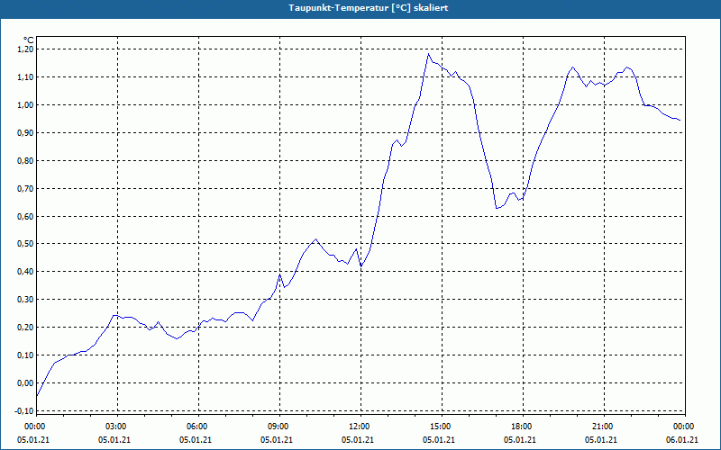Click the chart title "Taupunkt-Temperatur [°C] skaliert"
The image size is (721, 450).
(369, 8)
